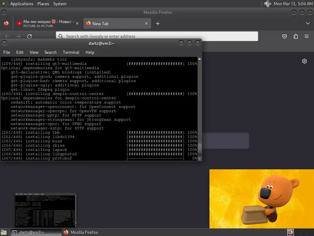Open the terminal Search menu
314x236 pixels.
[51, 52]
